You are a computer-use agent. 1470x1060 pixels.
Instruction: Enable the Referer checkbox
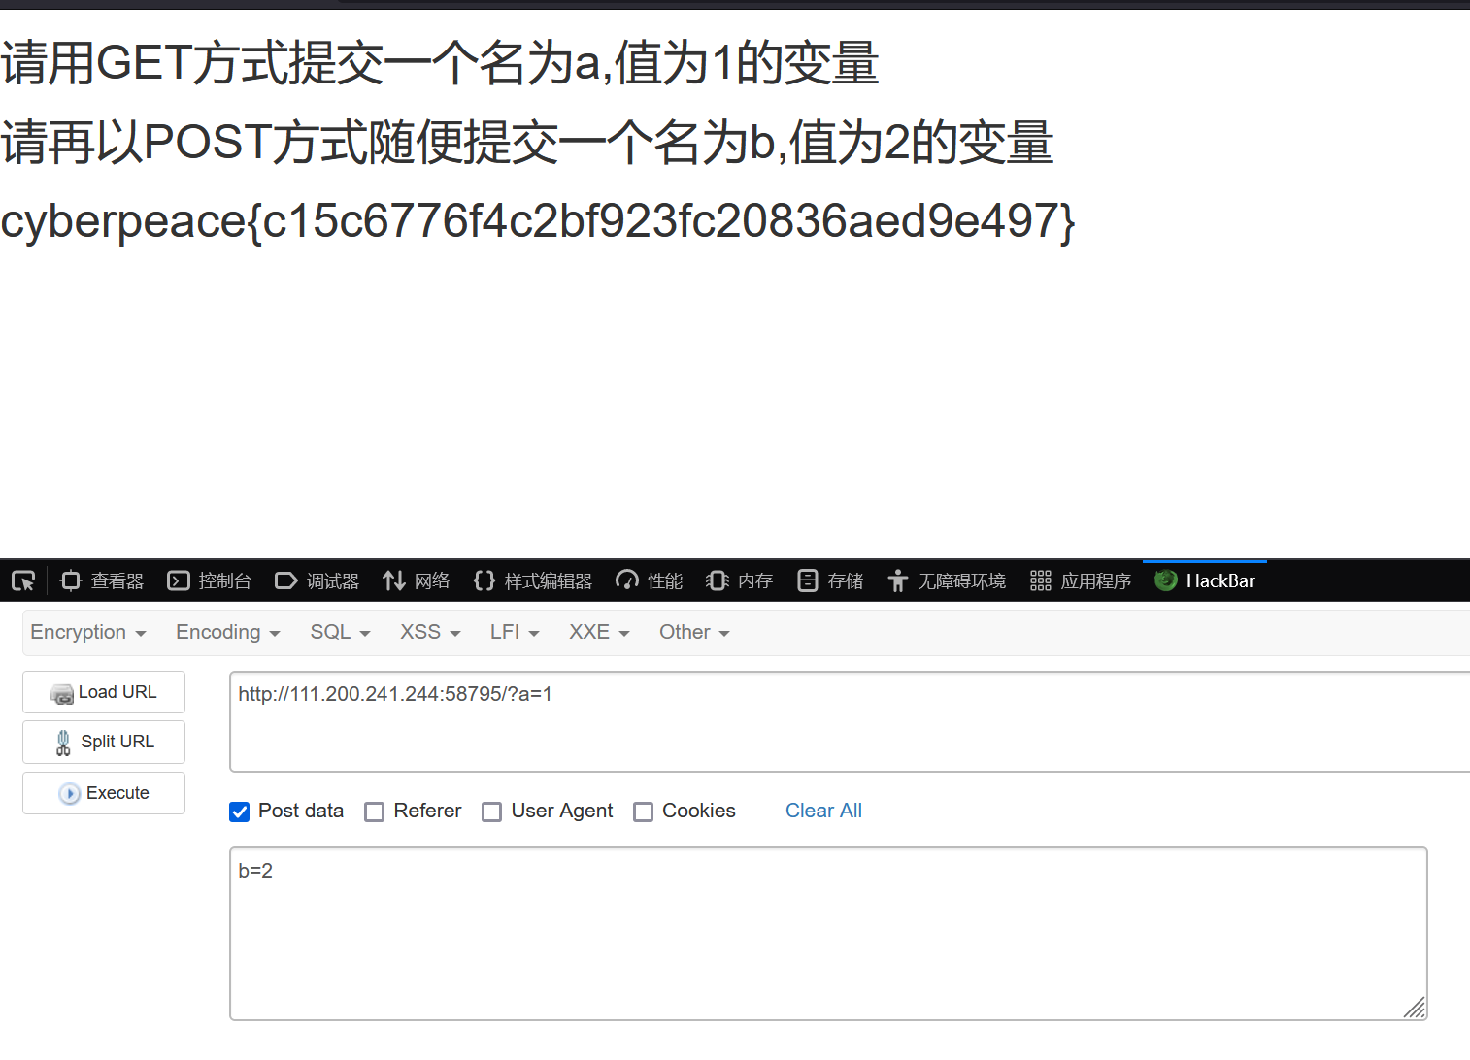(x=375, y=812)
